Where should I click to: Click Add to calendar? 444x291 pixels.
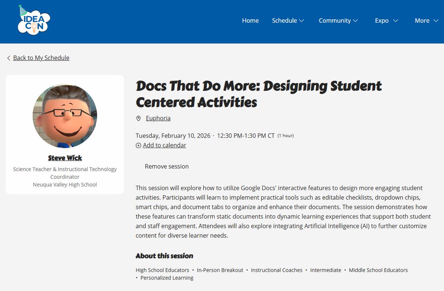(164, 145)
